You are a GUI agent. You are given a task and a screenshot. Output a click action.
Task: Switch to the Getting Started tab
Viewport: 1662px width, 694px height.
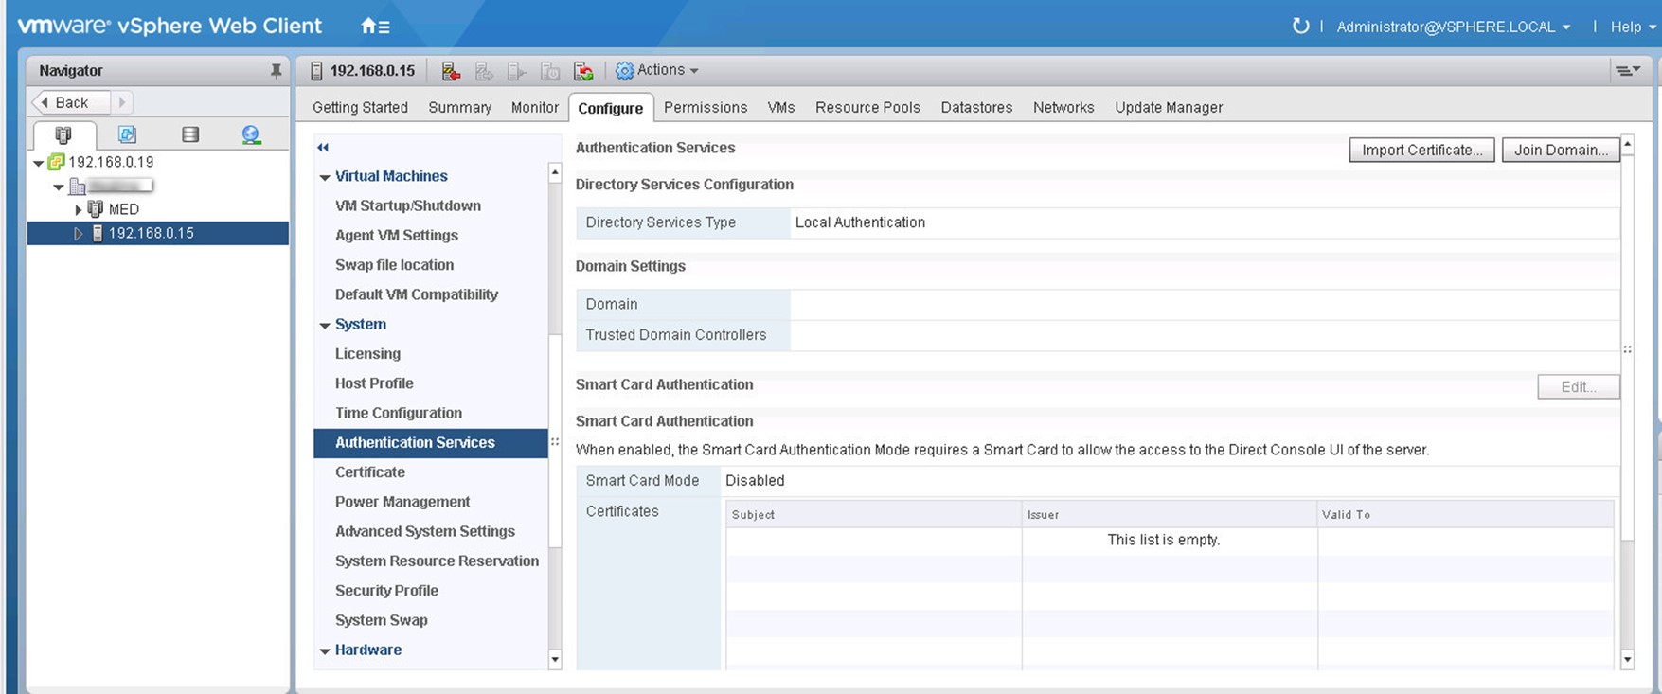pyautogui.click(x=360, y=107)
